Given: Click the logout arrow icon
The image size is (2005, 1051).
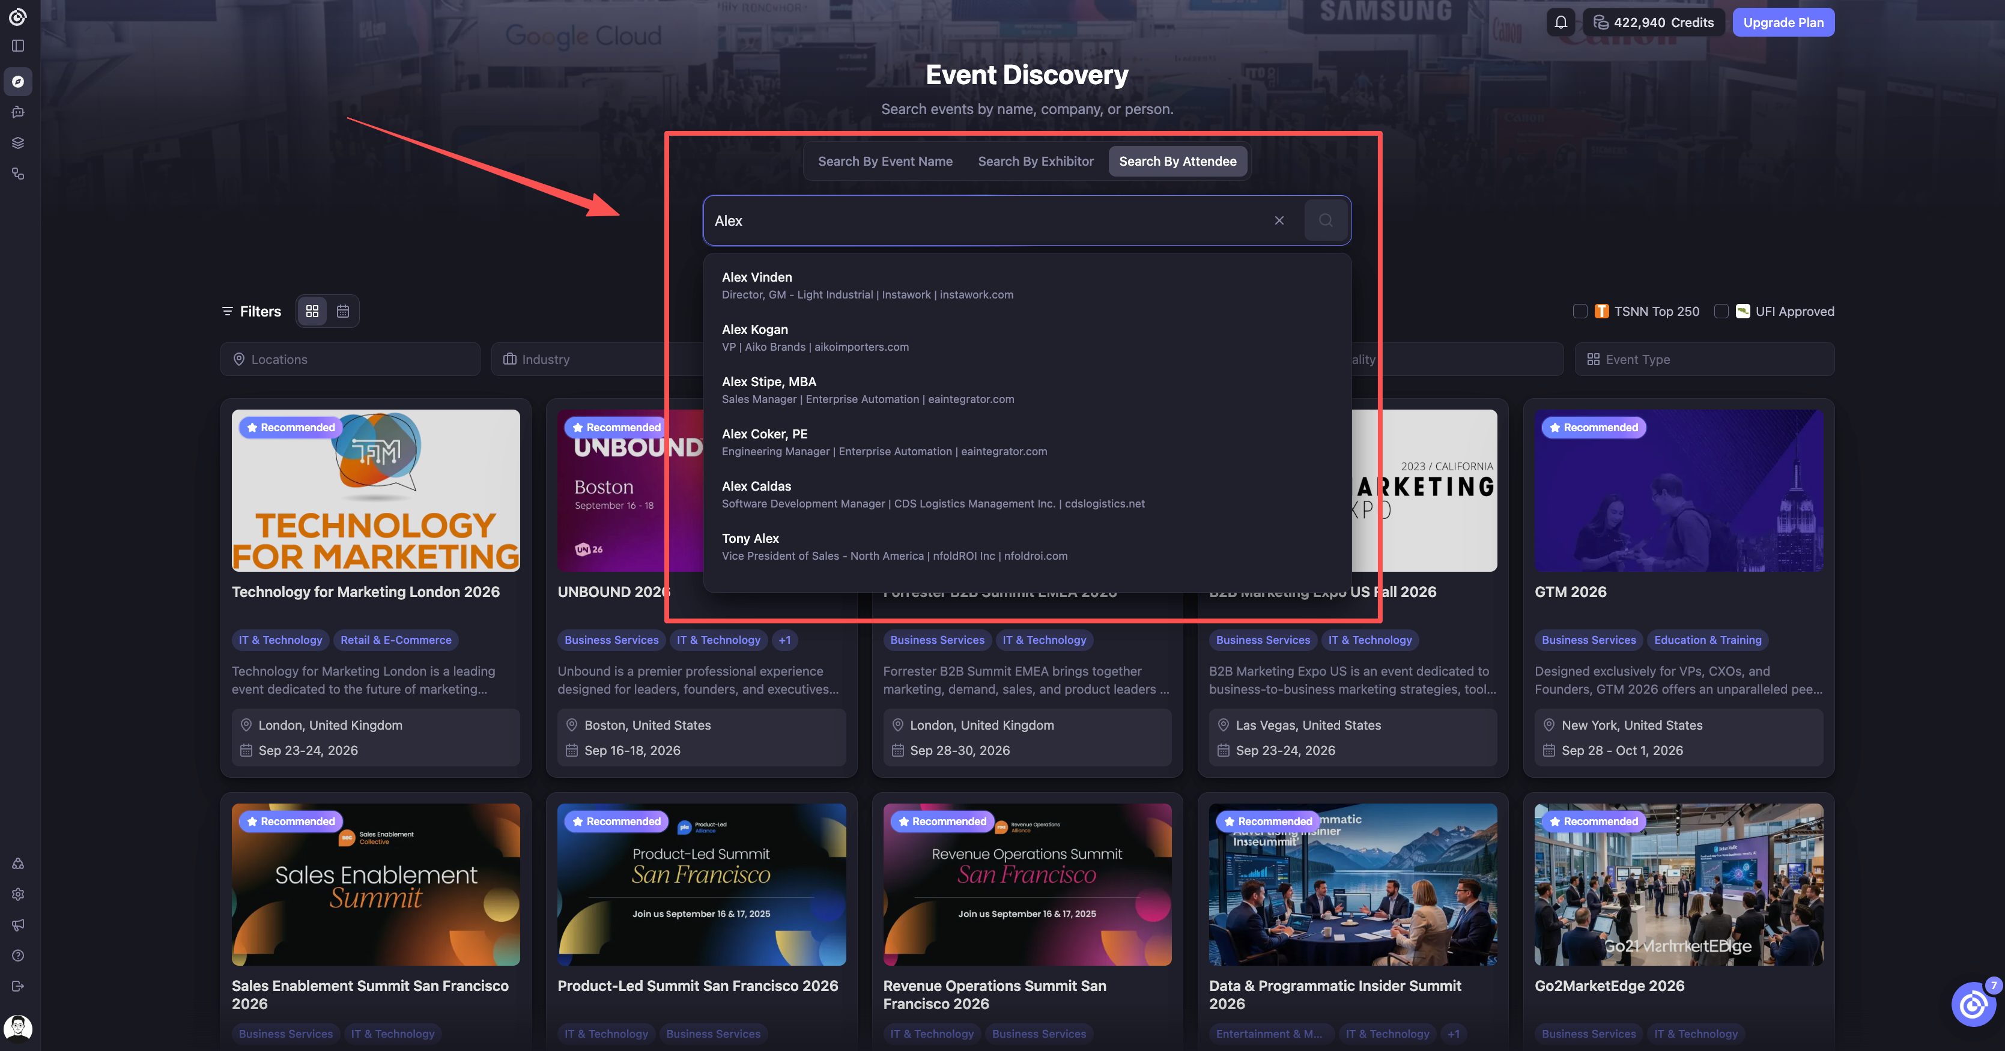Looking at the screenshot, I should click(18, 986).
